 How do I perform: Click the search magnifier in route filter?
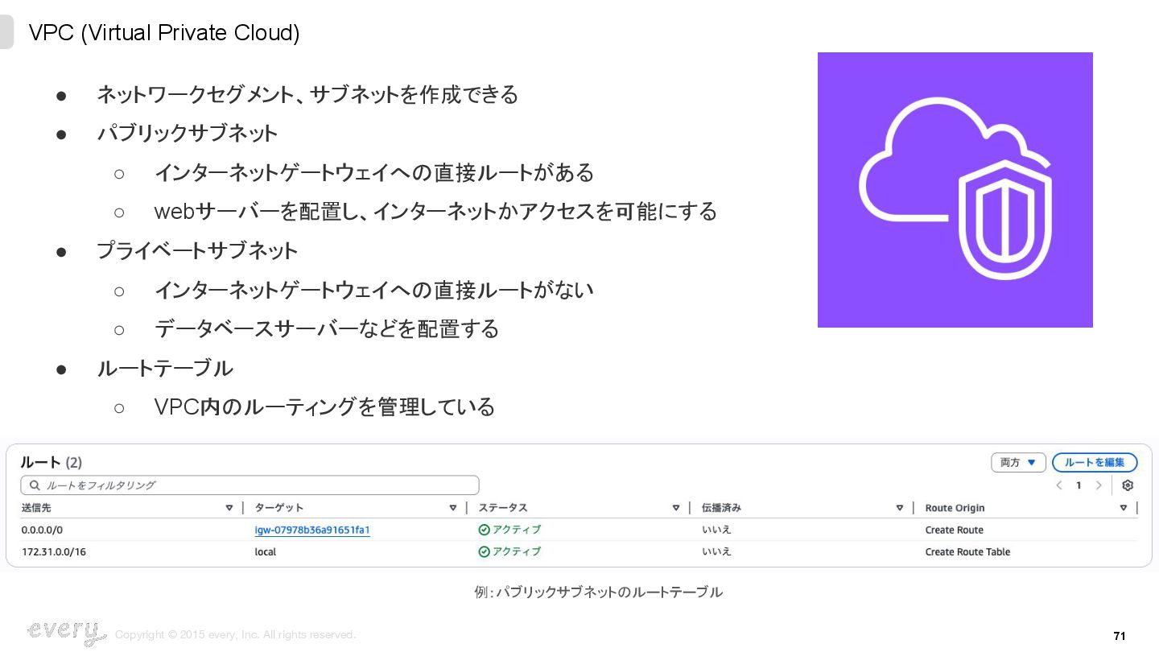[x=35, y=485]
